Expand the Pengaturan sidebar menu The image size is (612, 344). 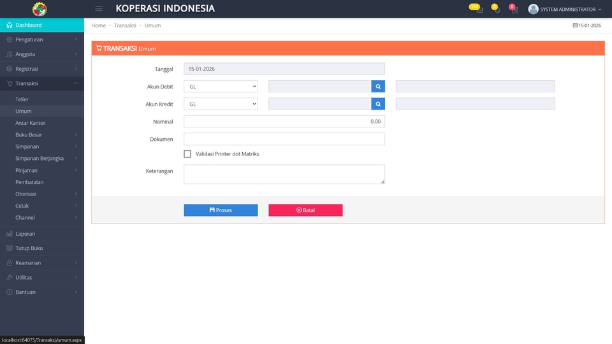pos(41,39)
